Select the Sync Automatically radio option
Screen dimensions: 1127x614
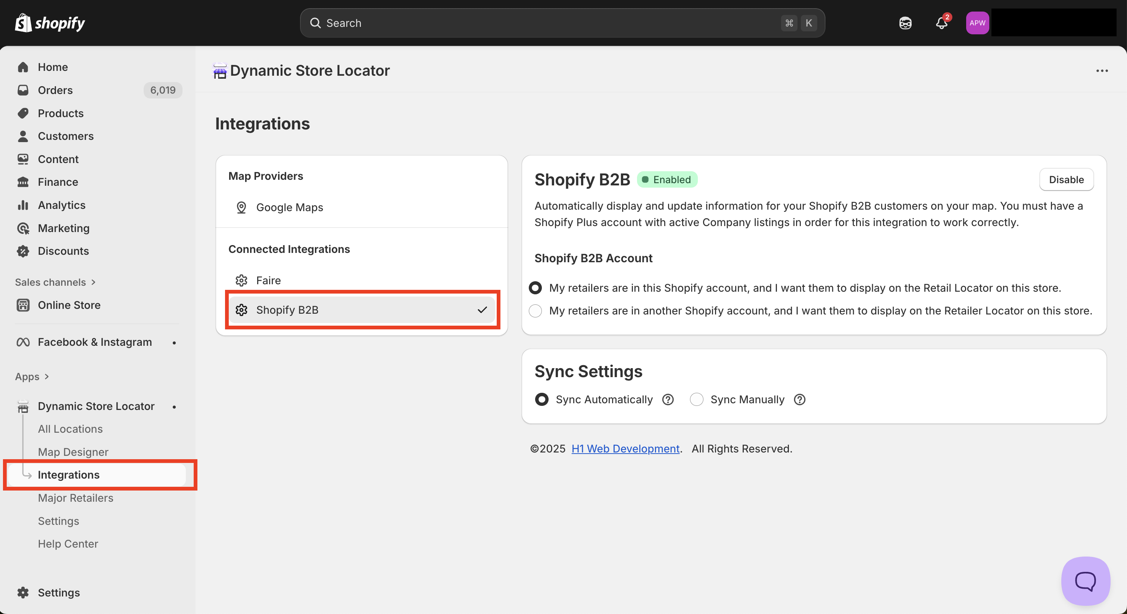541,399
